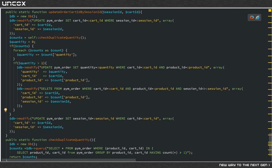Follow the 'NEW WAY TO THE NEXT GEN' link
Viewport: 272px width, 168px height.
click(x=244, y=165)
